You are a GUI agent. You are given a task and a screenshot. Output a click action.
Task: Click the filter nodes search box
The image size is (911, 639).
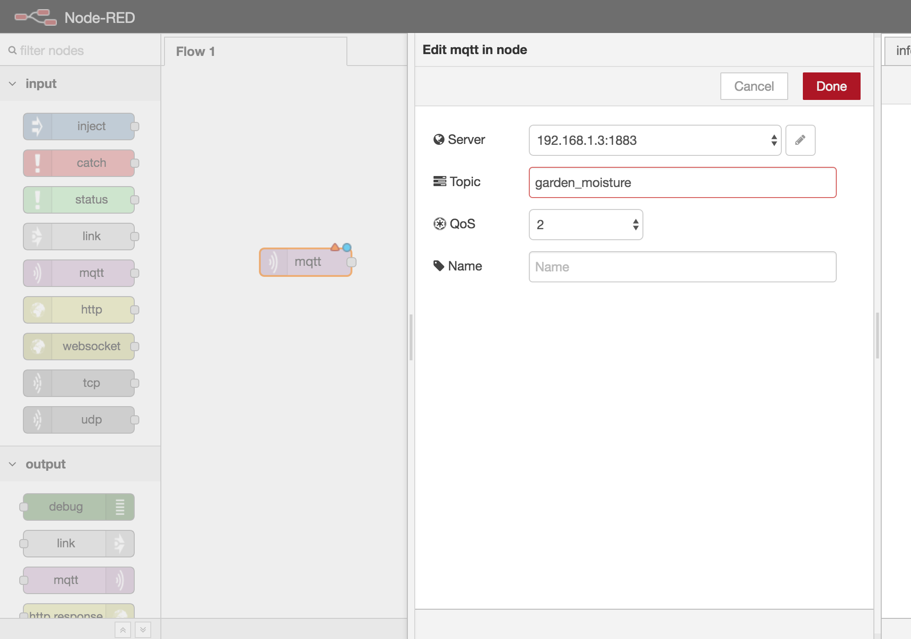[80, 50]
